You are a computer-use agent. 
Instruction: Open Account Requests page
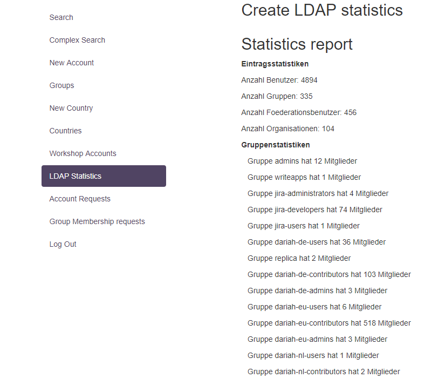click(x=80, y=199)
